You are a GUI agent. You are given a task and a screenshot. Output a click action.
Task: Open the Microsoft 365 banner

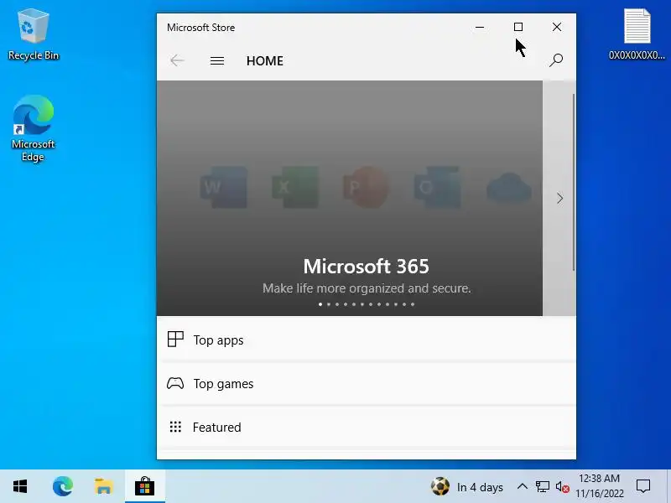(x=350, y=198)
